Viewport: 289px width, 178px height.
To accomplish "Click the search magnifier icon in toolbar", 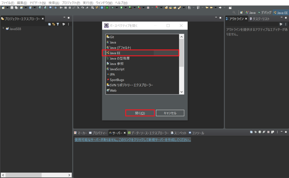I will 234,13.
